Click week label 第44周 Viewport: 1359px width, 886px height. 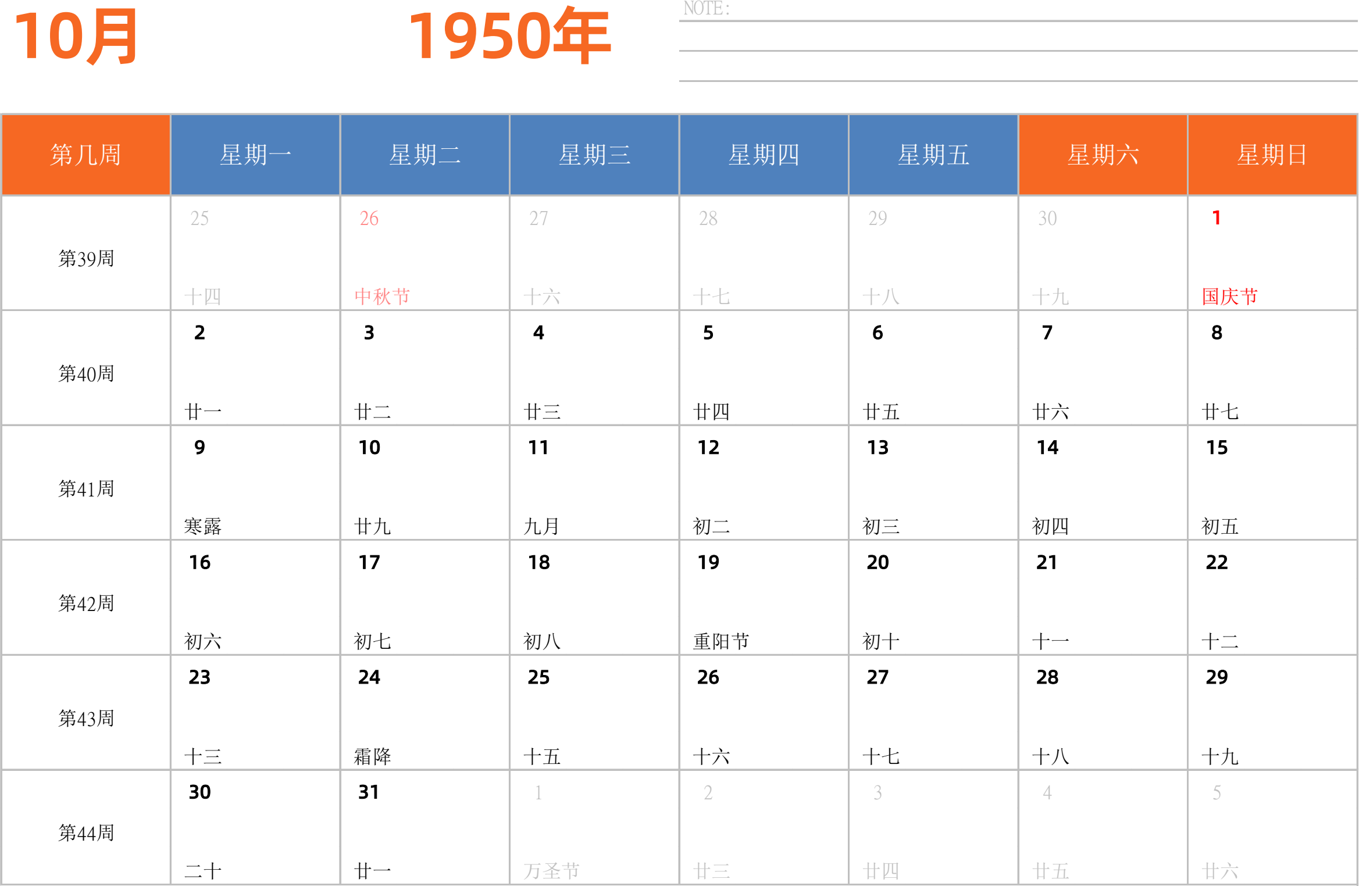point(85,833)
